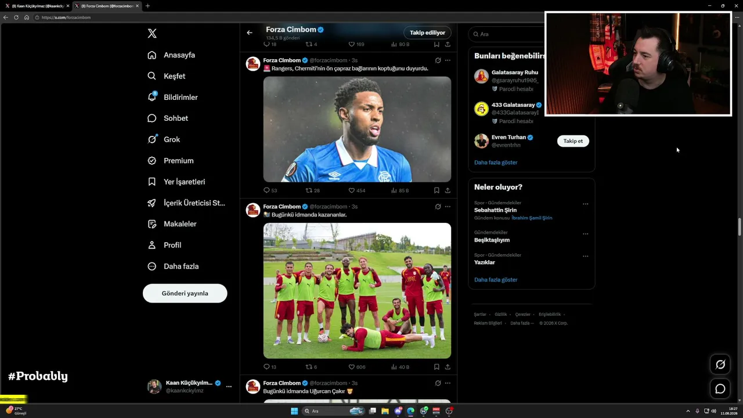Viewport: 743px width, 418px height.
Task: Open options for the Beşiktaşlıyım trend
Action: [585, 234]
